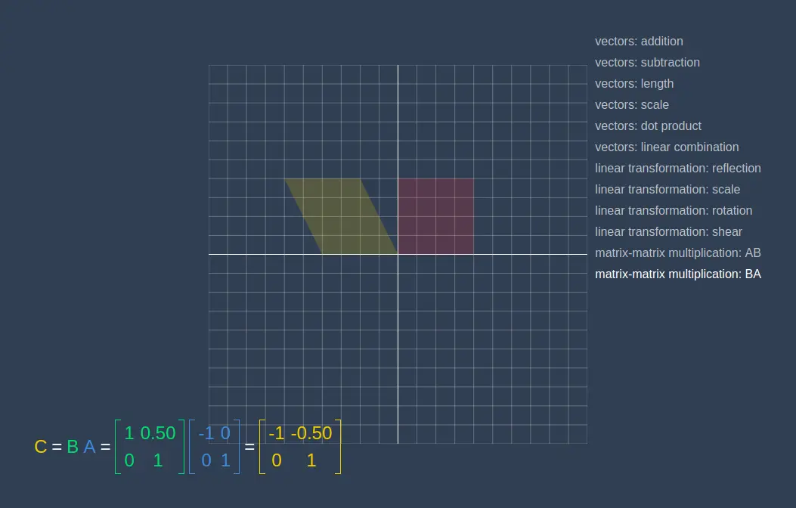Click the yellow C label in the equation
The width and height of the screenshot is (796, 508).
(41, 447)
